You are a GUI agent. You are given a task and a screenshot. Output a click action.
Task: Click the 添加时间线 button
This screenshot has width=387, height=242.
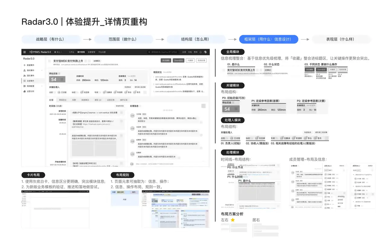pos(120,106)
